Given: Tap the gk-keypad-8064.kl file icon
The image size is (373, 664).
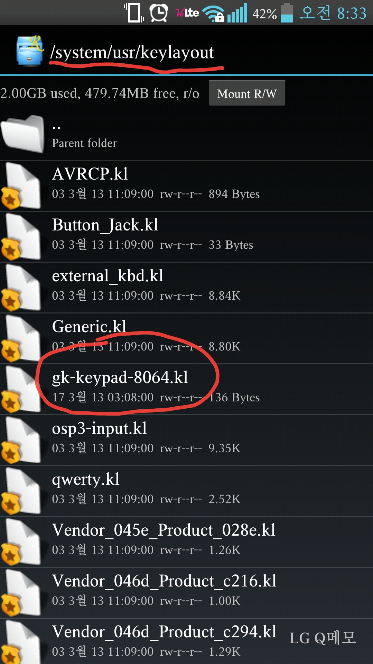Looking at the screenshot, I should [x=21, y=389].
